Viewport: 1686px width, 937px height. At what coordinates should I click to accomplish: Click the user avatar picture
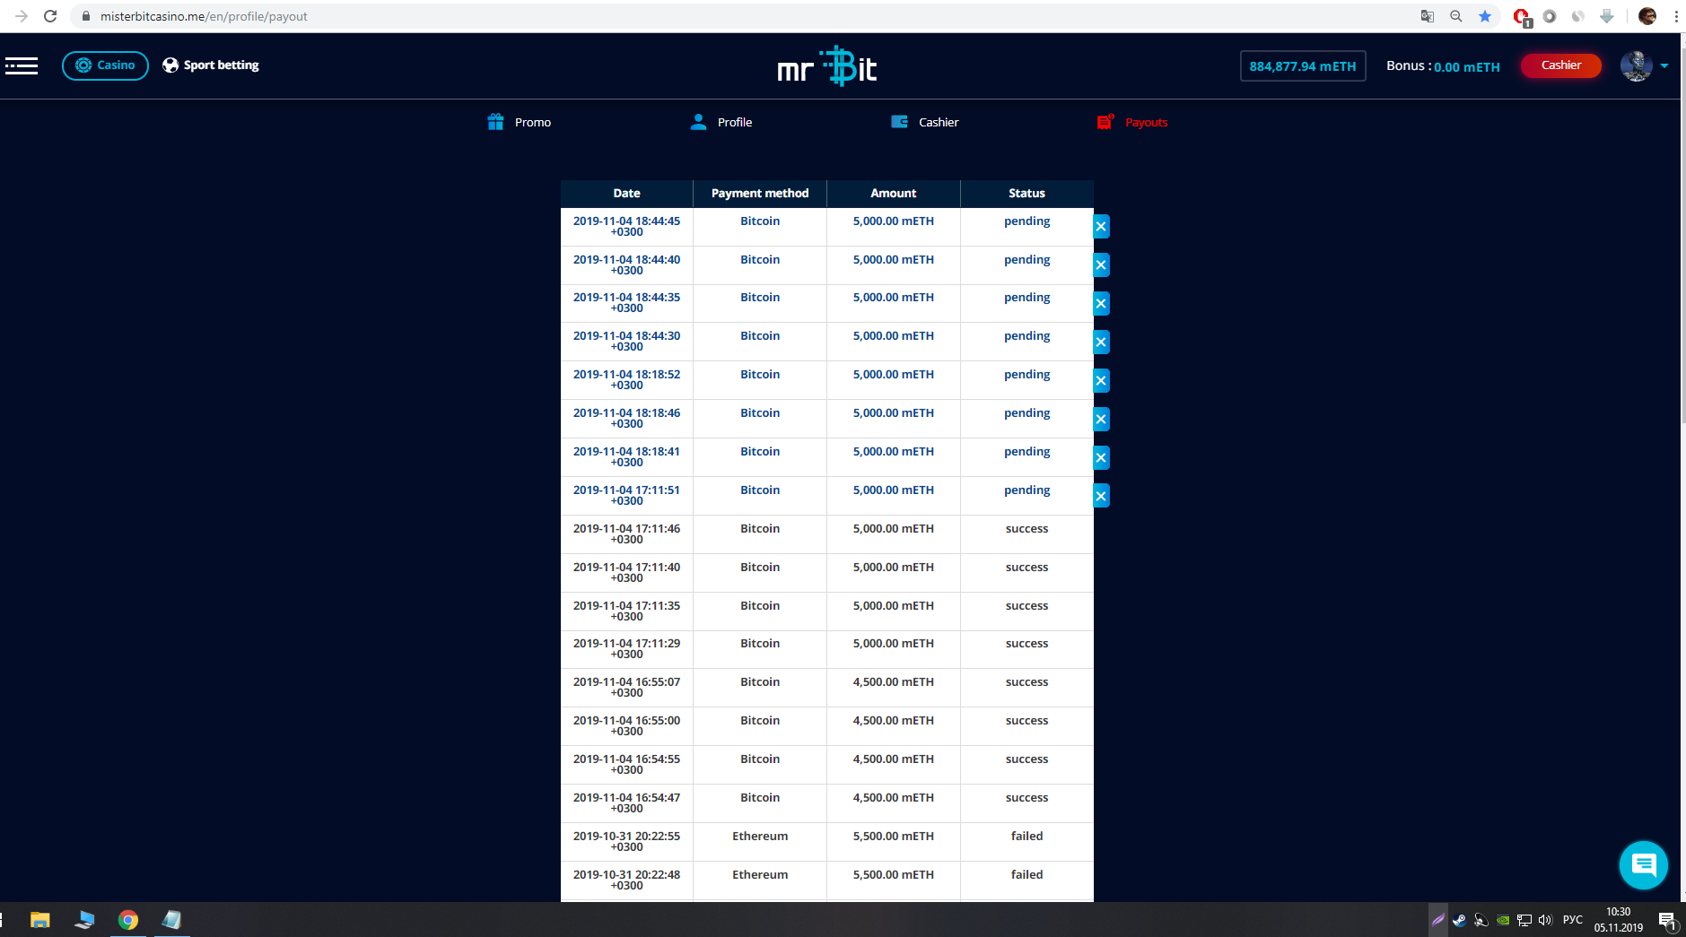(x=1637, y=65)
